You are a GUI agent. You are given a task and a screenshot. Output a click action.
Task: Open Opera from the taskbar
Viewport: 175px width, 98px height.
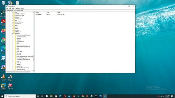(x=65, y=96)
